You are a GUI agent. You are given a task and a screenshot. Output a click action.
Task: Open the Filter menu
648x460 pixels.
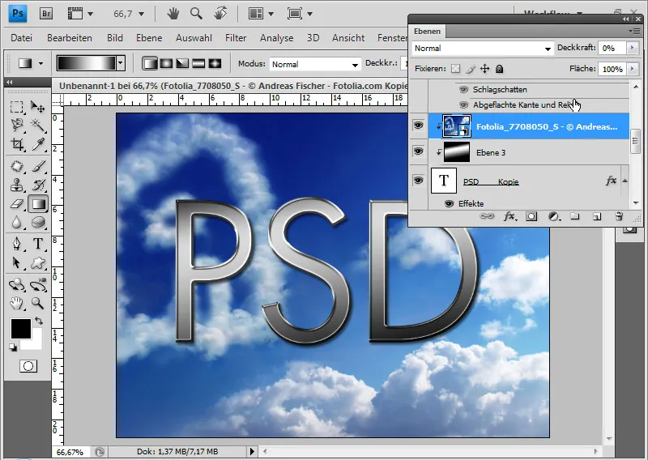[236, 38]
